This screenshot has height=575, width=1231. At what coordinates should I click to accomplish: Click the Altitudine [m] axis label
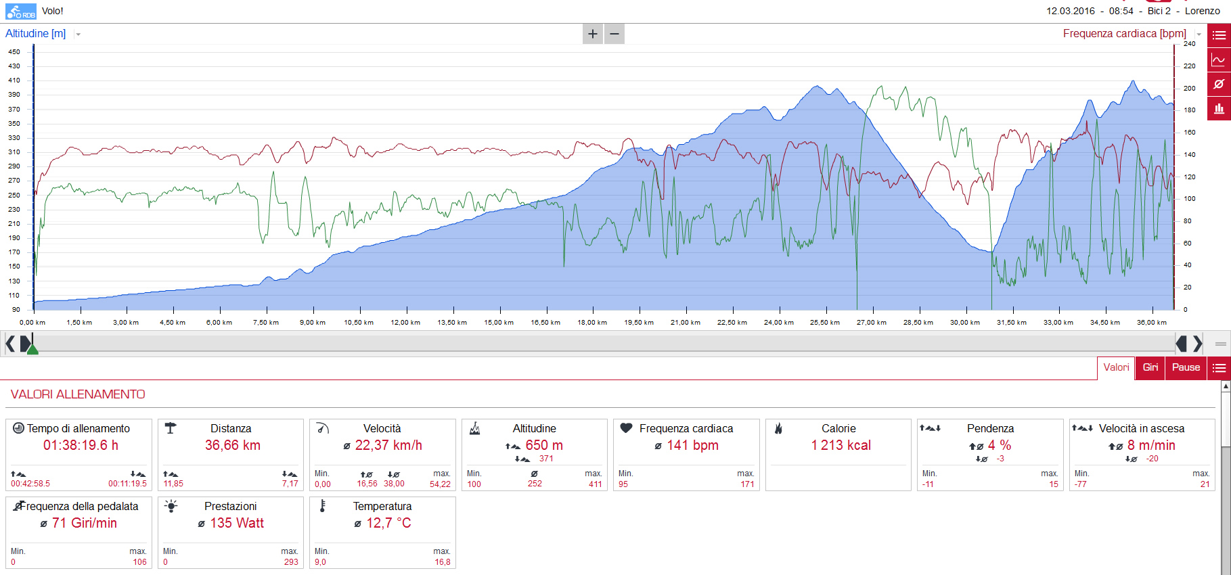(36, 33)
